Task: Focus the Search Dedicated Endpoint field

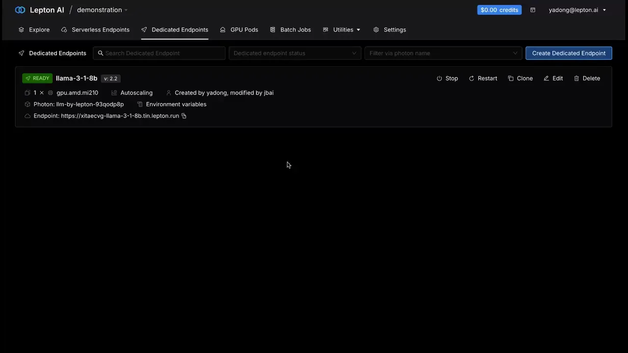Action: point(159,53)
